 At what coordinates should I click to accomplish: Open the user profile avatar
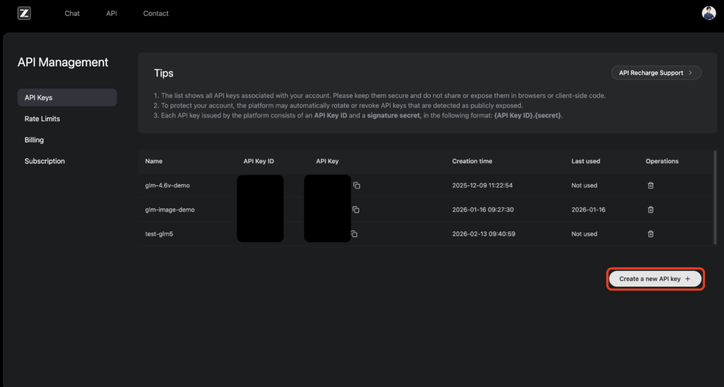tap(708, 13)
